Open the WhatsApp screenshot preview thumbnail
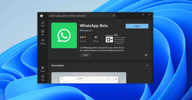The image size is (192, 100). coord(89,78)
